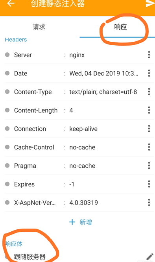
Task: Open the three-dot menu for Expires header
Action: pos(149,184)
